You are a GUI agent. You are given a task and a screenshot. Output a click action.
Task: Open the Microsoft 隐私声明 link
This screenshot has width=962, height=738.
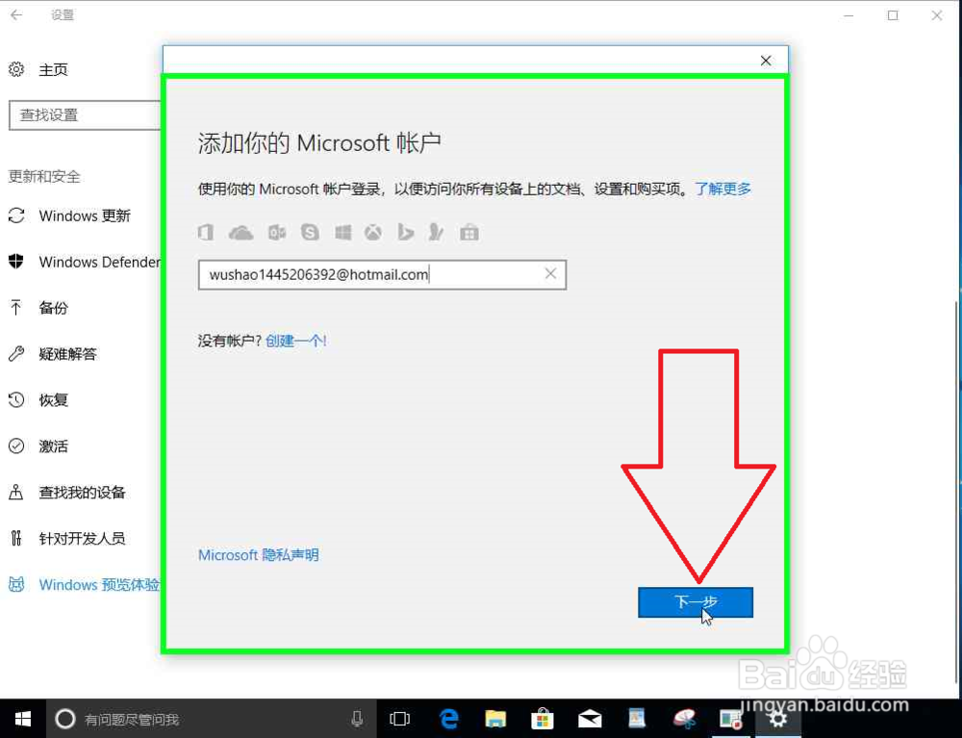(x=258, y=555)
